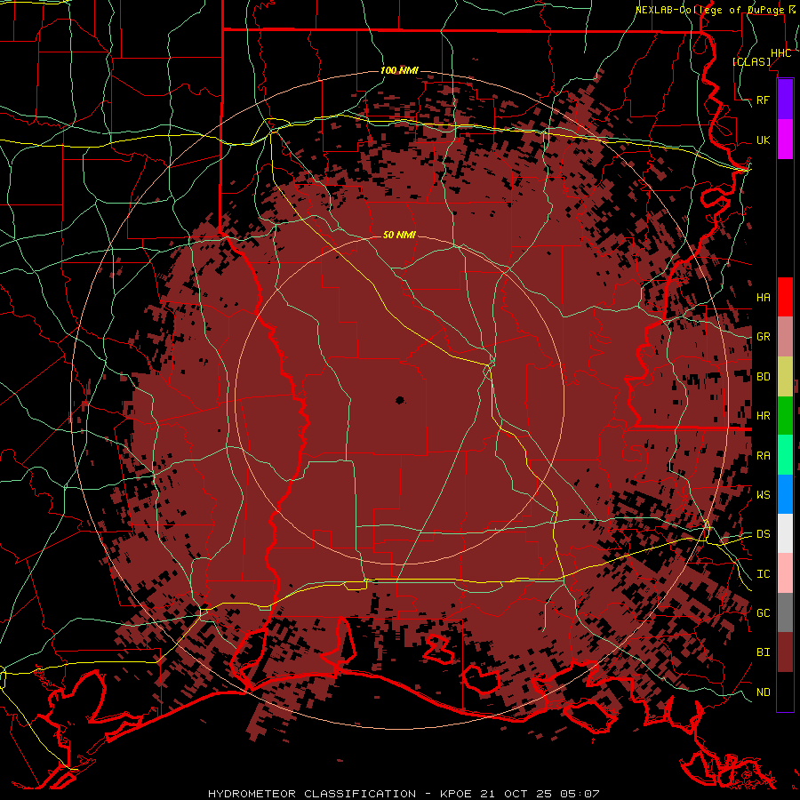
Task: Click the DS legend label
Action: click(x=763, y=533)
